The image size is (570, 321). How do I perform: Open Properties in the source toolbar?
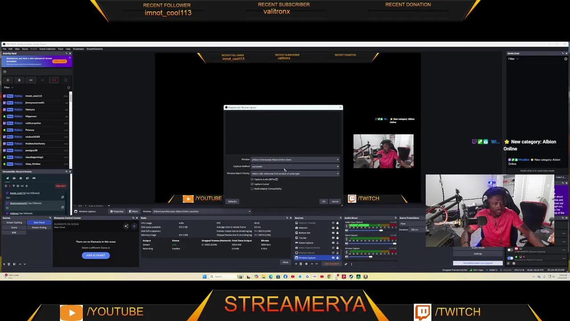pyautogui.click(x=117, y=211)
